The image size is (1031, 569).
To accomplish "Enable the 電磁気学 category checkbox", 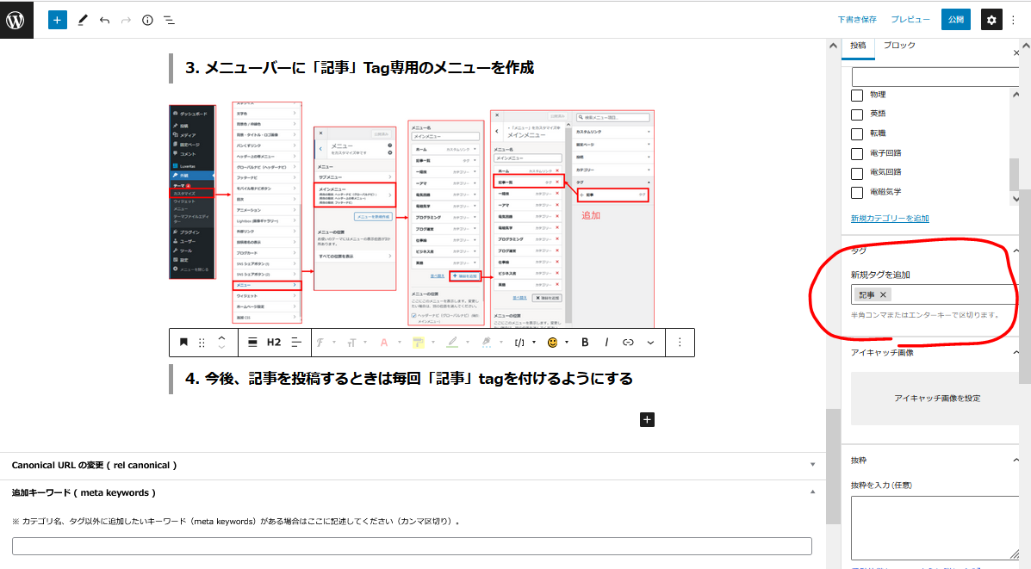I will tap(857, 192).
